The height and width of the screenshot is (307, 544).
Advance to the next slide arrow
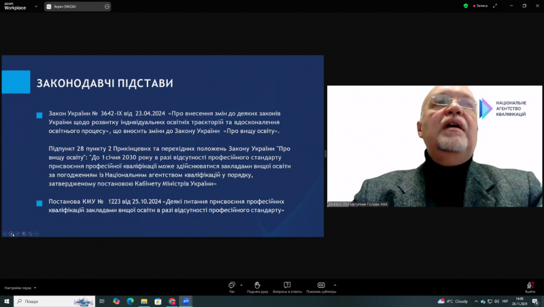(x=11, y=234)
